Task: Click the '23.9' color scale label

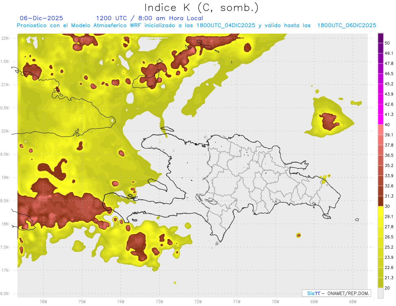Action: click(x=389, y=257)
